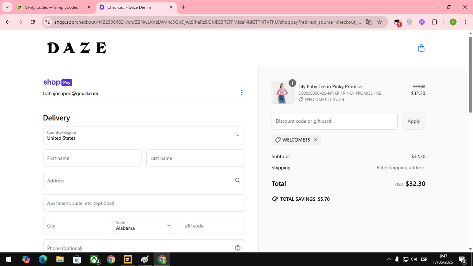Open the Chrome three-dot menu
Screen dimensions: 473x266
pos(465,22)
